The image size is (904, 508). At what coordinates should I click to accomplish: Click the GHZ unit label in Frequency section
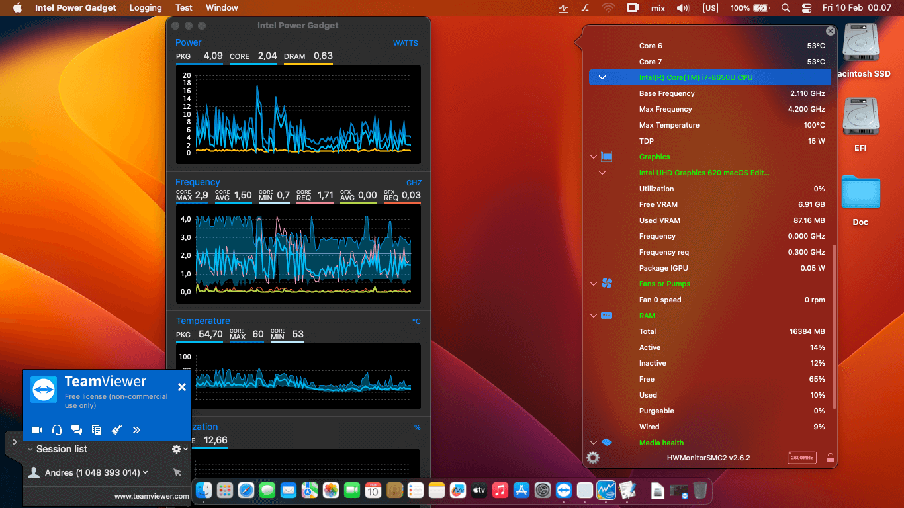(x=414, y=183)
